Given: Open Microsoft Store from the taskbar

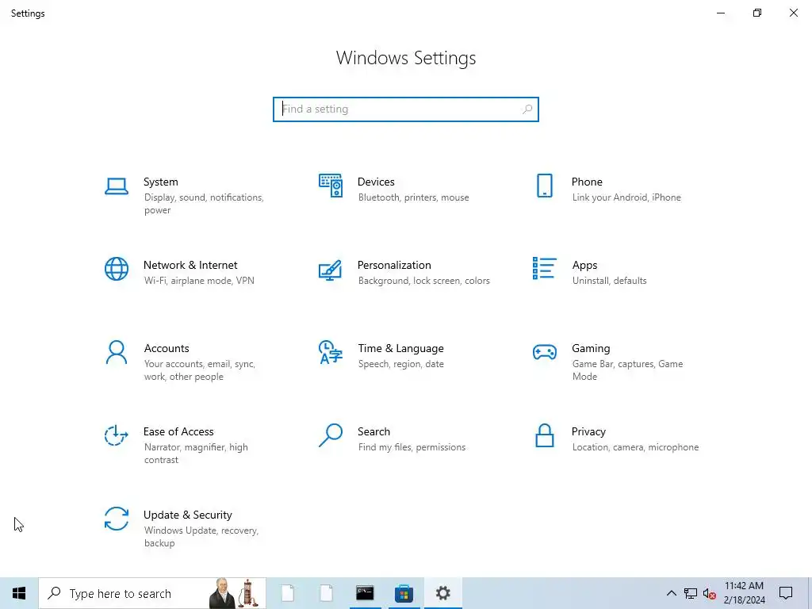Looking at the screenshot, I should [x=404, y=593].
